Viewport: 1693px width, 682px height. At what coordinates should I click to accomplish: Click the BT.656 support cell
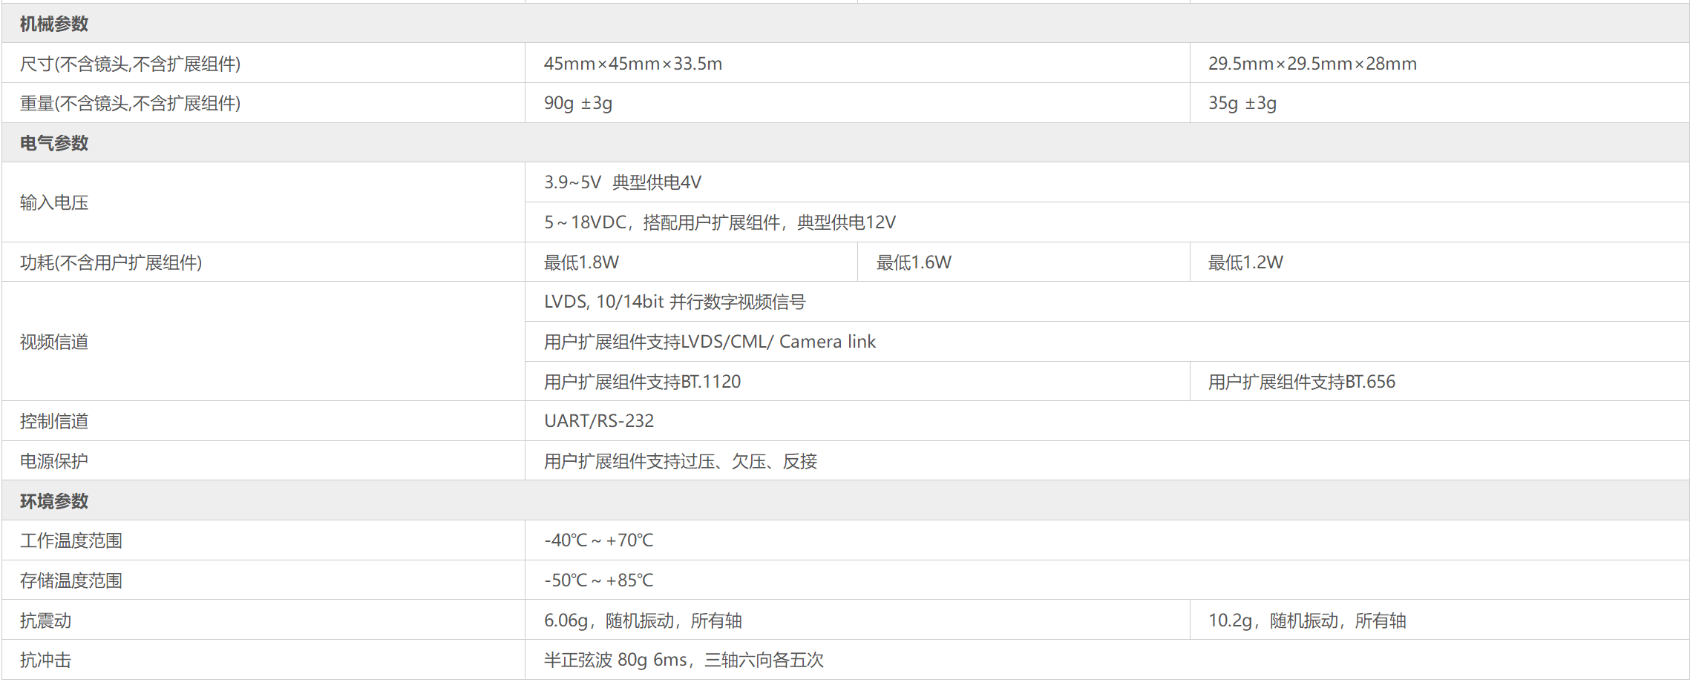[x=1301, y=382]
